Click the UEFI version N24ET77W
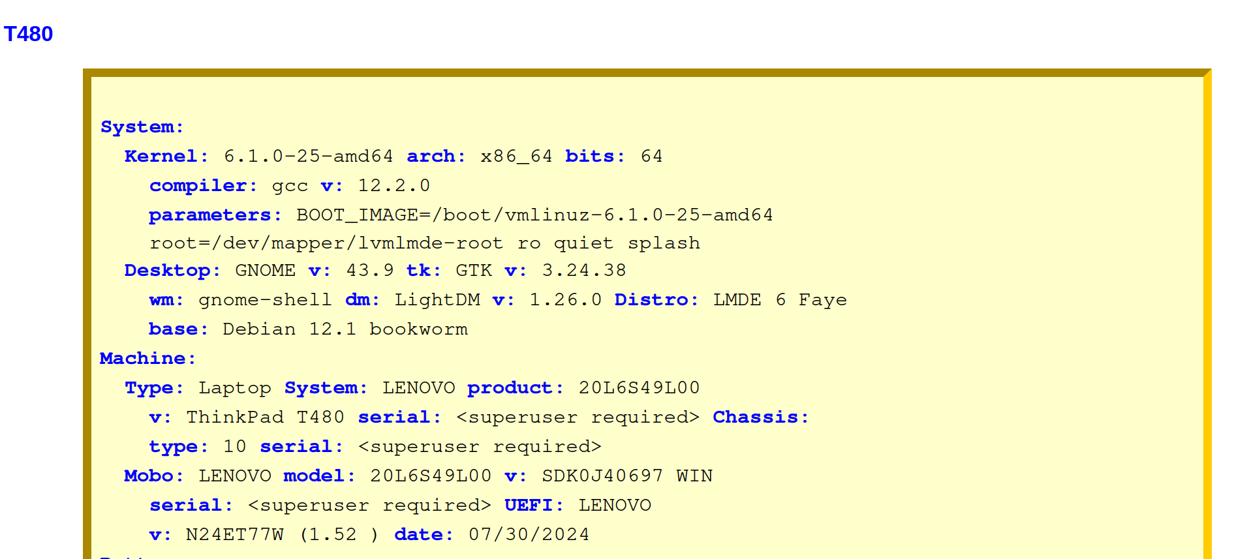 coord(235,534)
